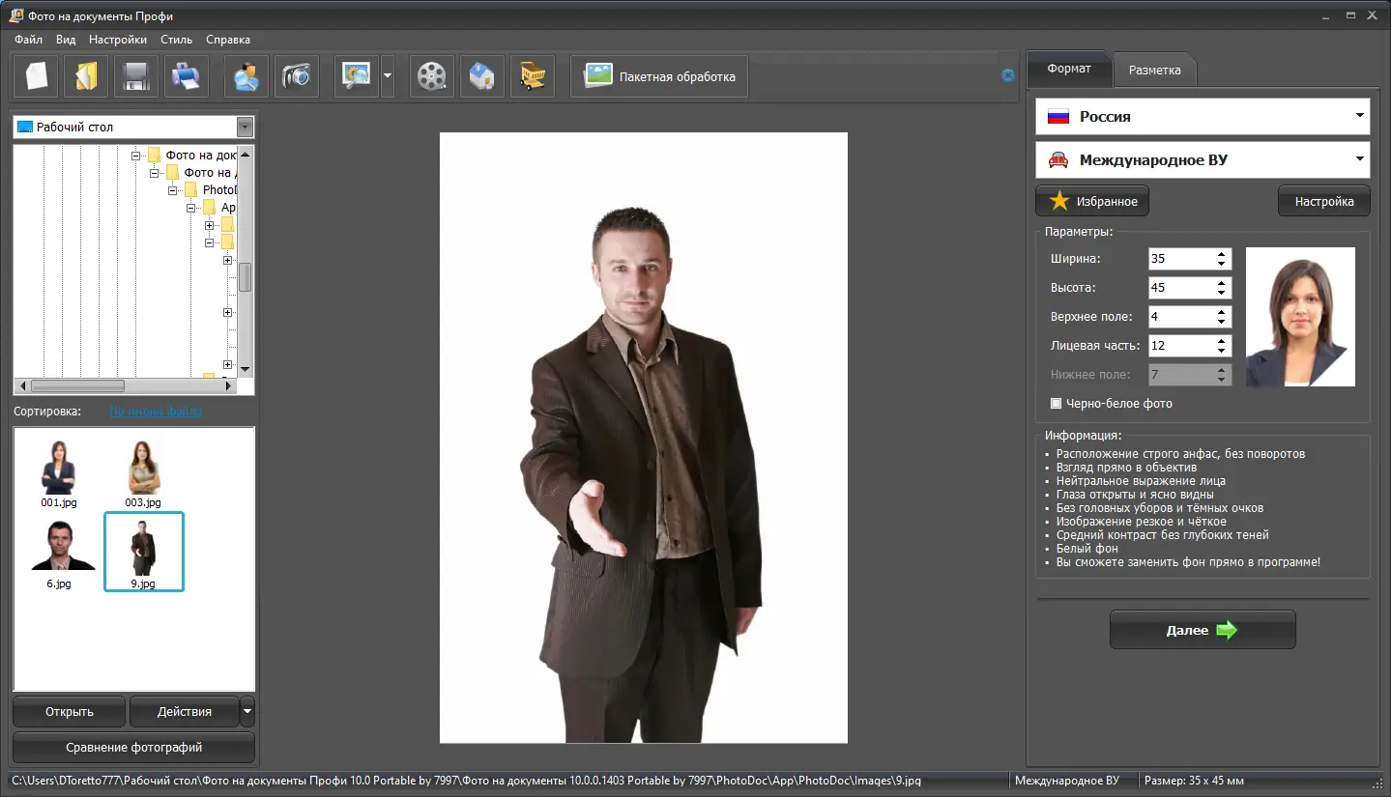Click the Сравнение фотографий button
Screen dimensions: 1391x797
pyautogui.click(x=133, y=747)
